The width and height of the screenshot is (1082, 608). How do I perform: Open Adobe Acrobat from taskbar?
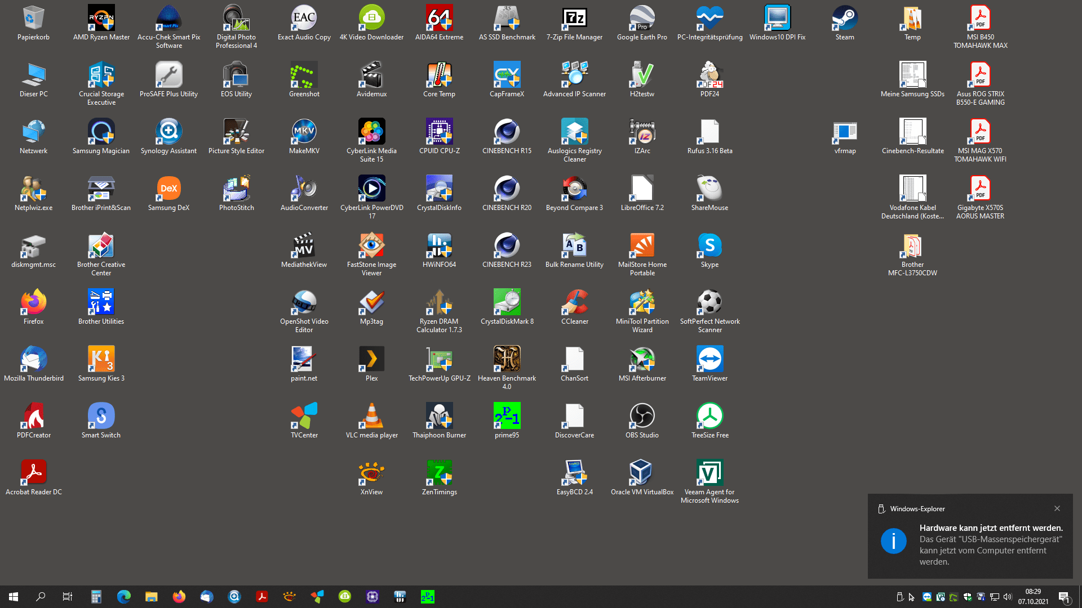point(262,597)
